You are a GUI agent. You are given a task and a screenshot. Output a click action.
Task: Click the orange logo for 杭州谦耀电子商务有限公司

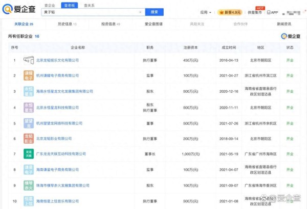pyautogui.click(x=29, y=75)
